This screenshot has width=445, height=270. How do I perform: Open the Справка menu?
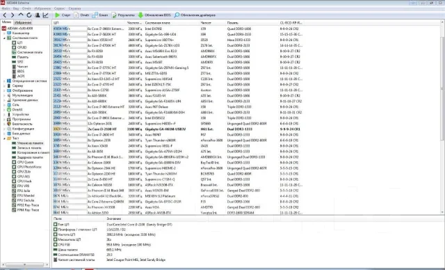(x=74, y=8)
